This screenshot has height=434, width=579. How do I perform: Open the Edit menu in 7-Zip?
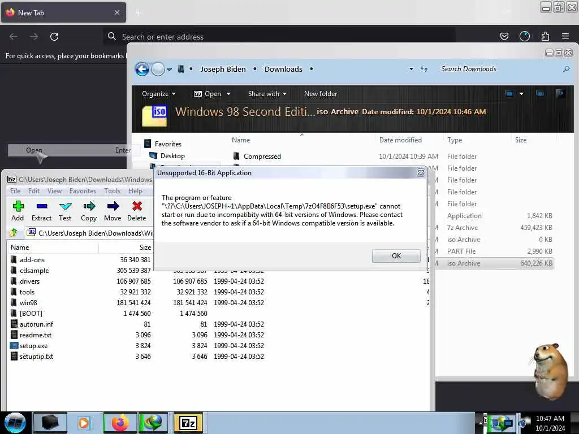(33, 191)
